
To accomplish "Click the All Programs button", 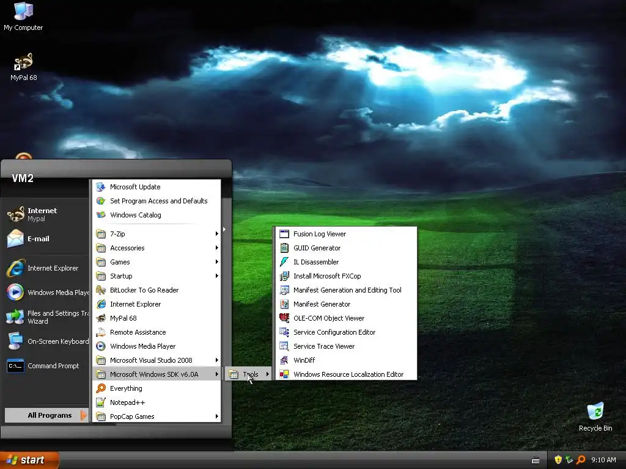I will point(46,415).
